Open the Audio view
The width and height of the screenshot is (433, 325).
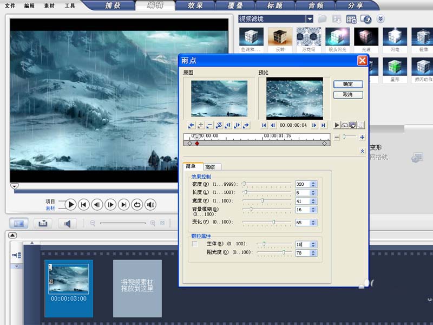(x=67, y=224)
